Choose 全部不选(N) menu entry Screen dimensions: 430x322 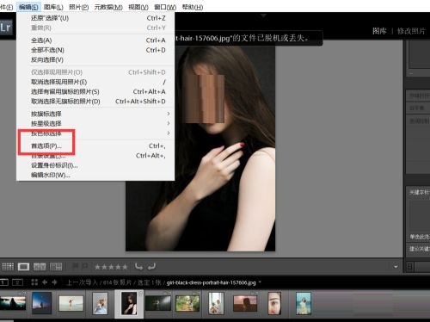(95, 50)
